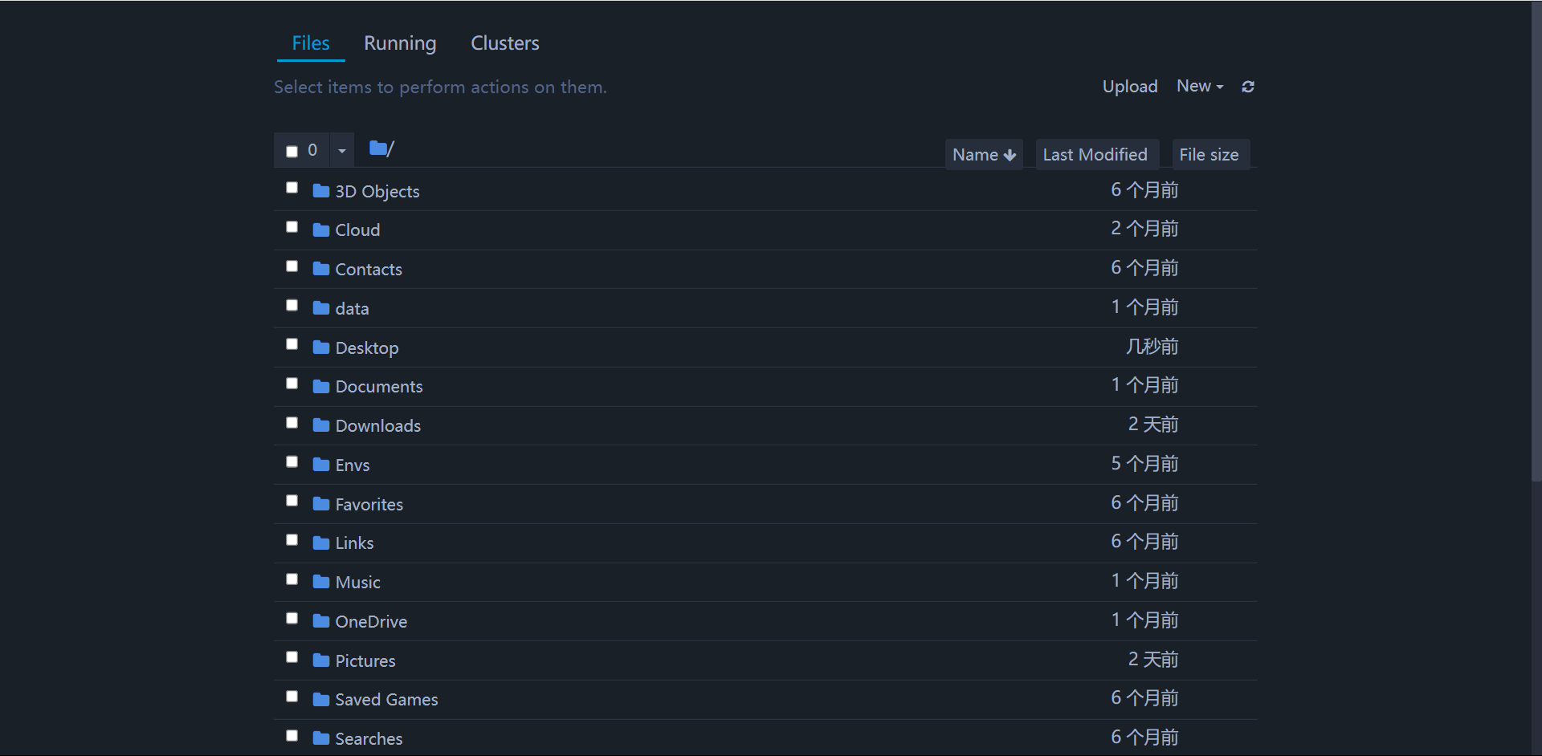Tick the Favorites row checkbox
The image size is (1542, 756).
292,501
